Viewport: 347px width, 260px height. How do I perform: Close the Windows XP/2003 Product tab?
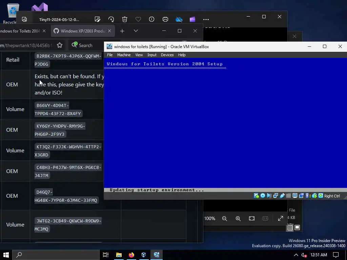[x=109, y=31]
